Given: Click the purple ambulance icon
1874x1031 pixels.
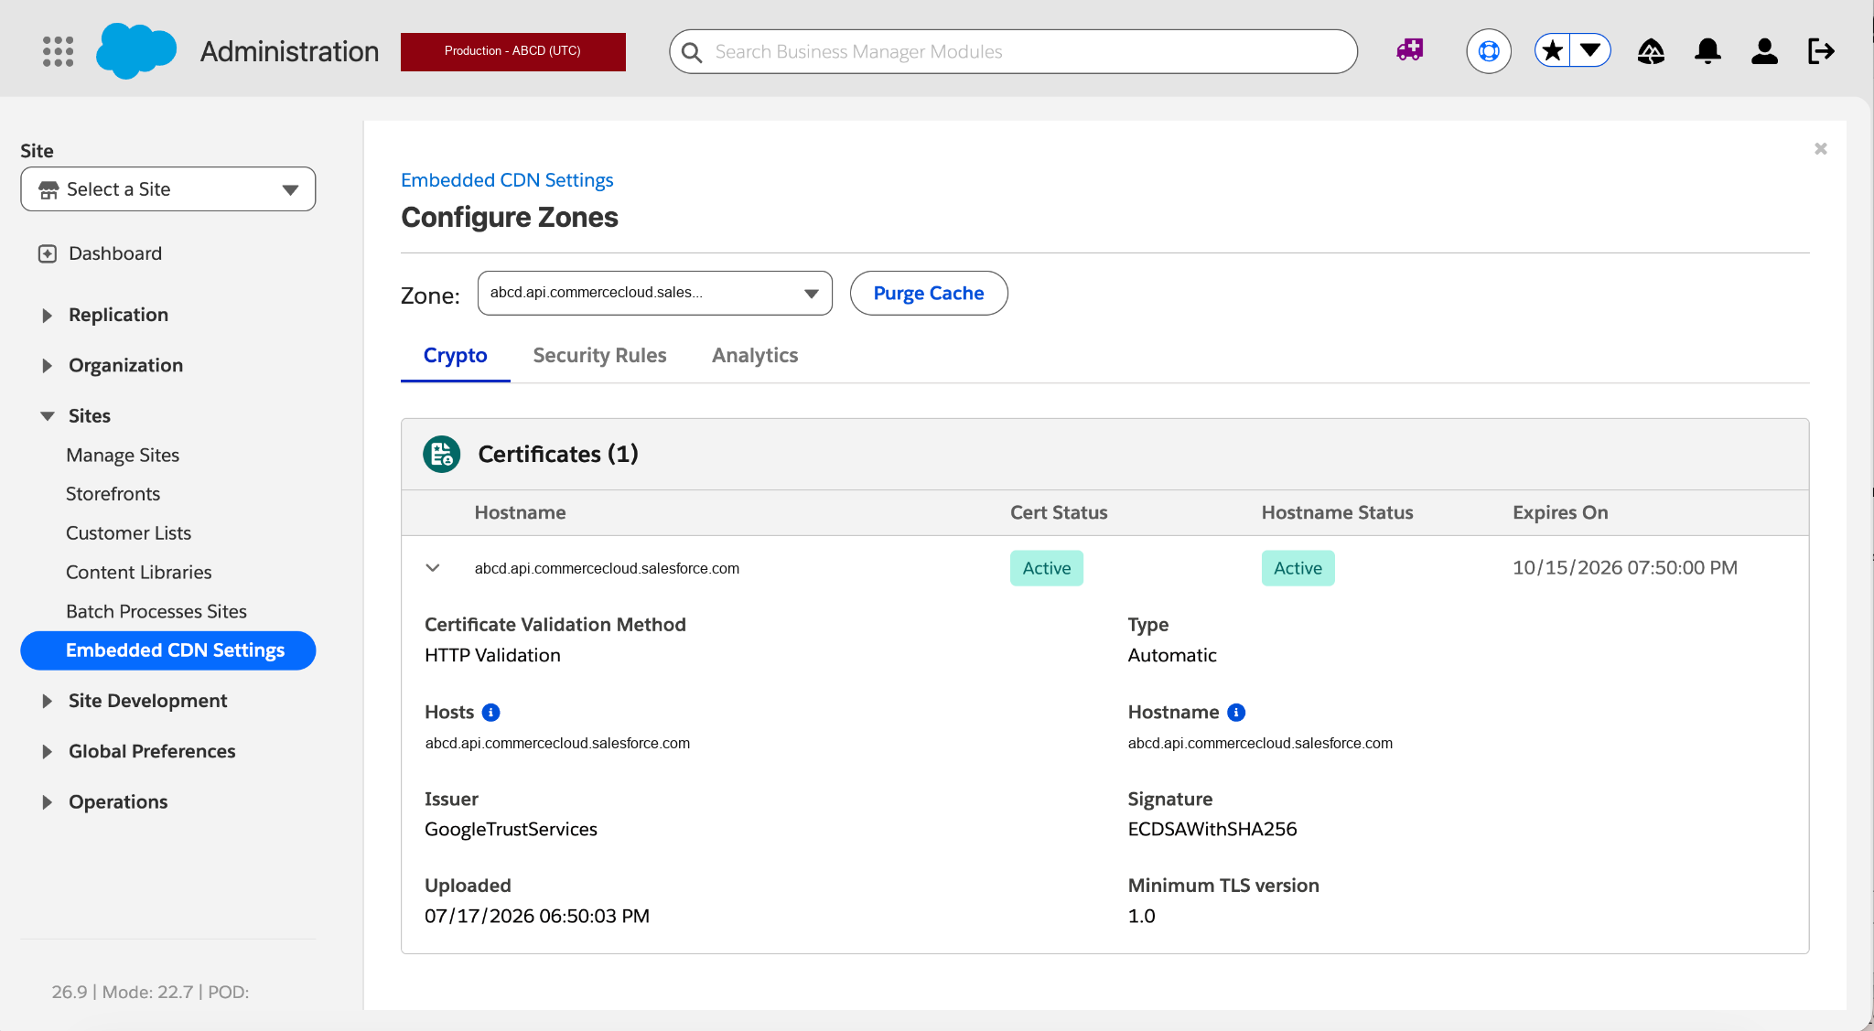Looking at the screenshot, I should (x=1410, y=50).
